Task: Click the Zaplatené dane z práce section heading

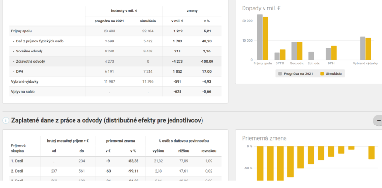Action: (107, 120)
